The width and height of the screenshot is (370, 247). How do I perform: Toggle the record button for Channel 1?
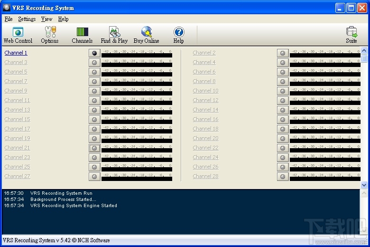click(94, 53)
